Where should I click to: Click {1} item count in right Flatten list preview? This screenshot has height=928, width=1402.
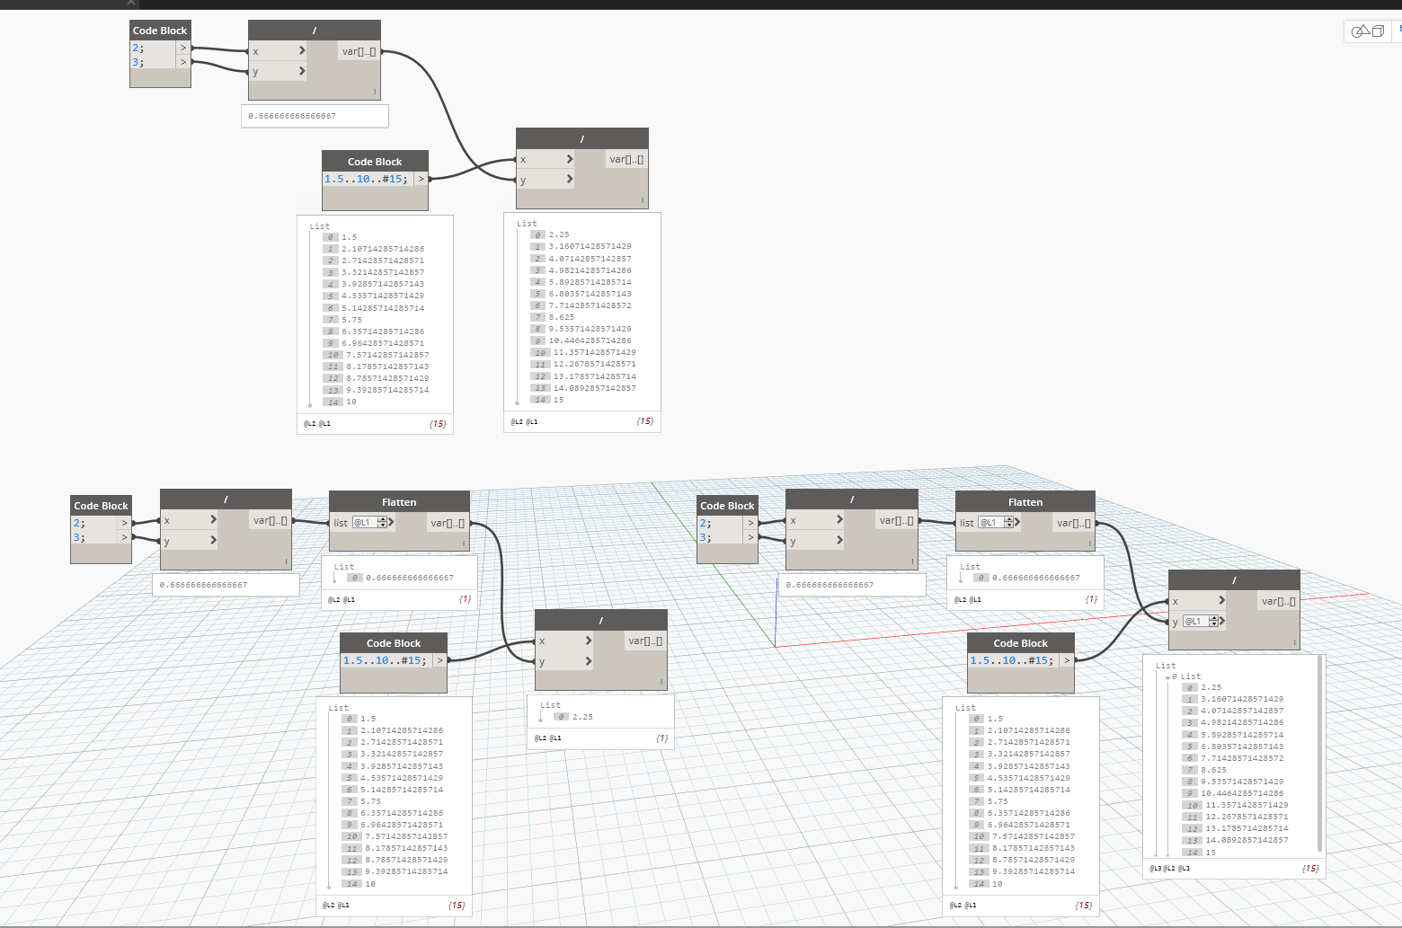click(x=1091, y=599)
